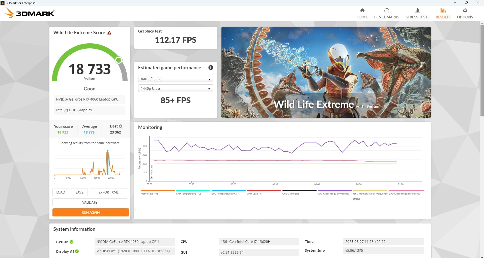Toggle the CPU Temperature legend
Screen dimensions: 484x258
pyautogui.click(x=193, y=192)
